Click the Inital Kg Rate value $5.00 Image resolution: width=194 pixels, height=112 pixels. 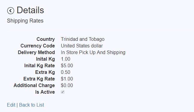67,65
